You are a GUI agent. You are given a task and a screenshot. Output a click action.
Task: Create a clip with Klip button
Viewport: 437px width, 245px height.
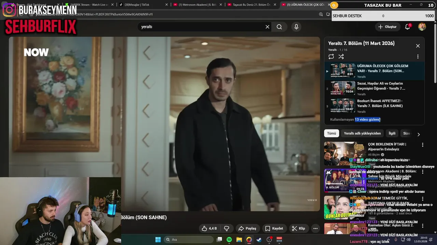(298, 228)
